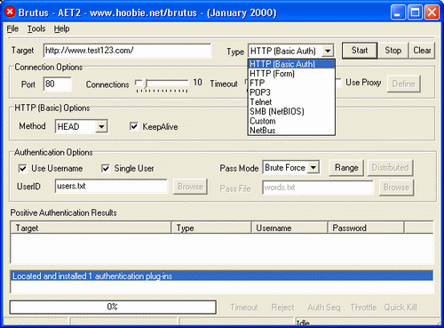Click the Type column header in results
Image resolution: width=444 pixels, height=328 pixels.
tap(211, 228)
